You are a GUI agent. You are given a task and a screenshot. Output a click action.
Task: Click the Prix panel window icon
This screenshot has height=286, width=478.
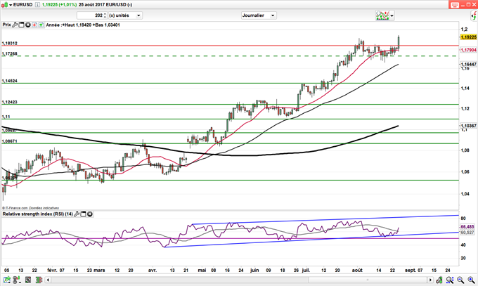click(x=21, y=25)
